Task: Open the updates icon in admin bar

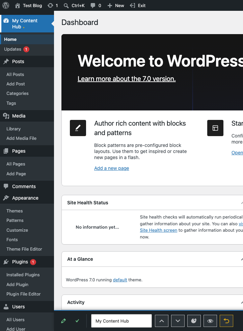Action: point(53,5)
